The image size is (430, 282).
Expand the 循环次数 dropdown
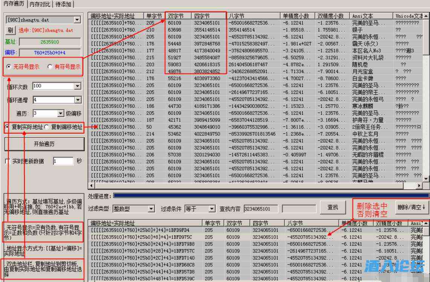77,86
